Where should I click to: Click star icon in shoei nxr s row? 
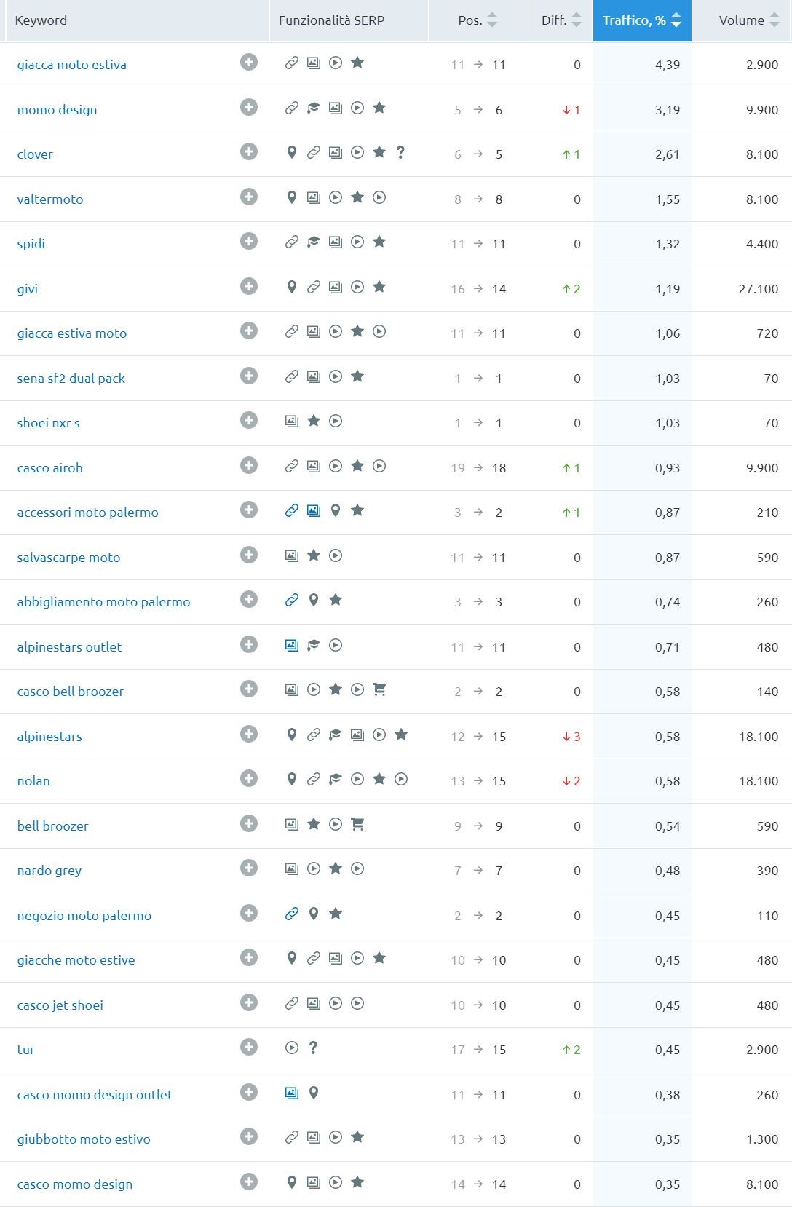[314, 421]
